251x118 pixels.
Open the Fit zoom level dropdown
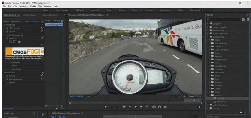(92, 97)
